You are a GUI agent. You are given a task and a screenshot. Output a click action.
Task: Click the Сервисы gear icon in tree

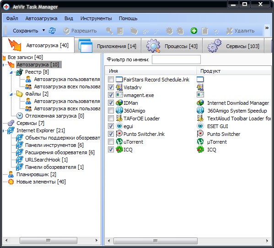(x=11, y=123)
